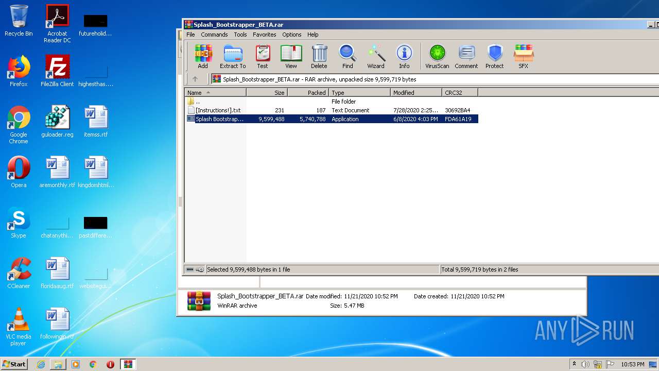This screenshot has width=659, height=371.
Task: Open the Help menu
Action: click(313, 35)
